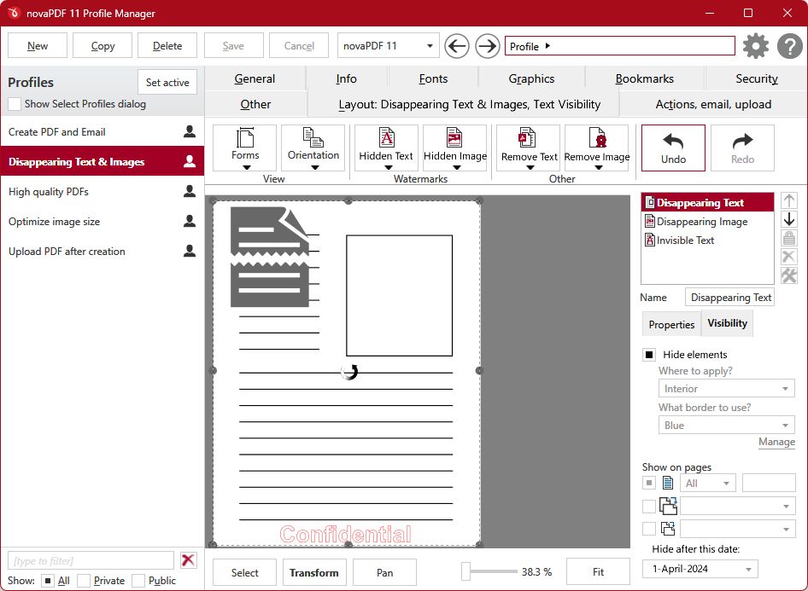808x591 pixels.
Task: Click the New profile button
Action: coord(38,46)
